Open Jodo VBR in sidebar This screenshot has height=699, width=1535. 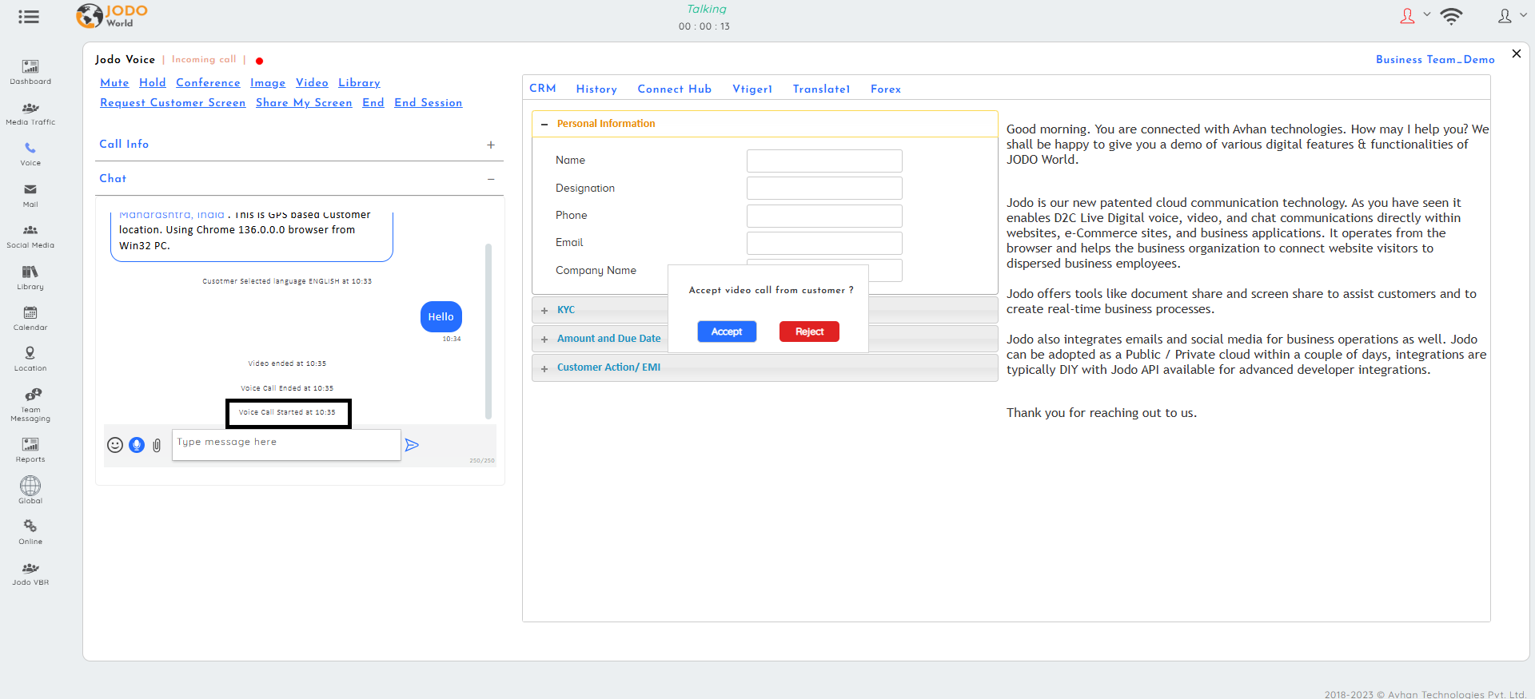point(30,573)
